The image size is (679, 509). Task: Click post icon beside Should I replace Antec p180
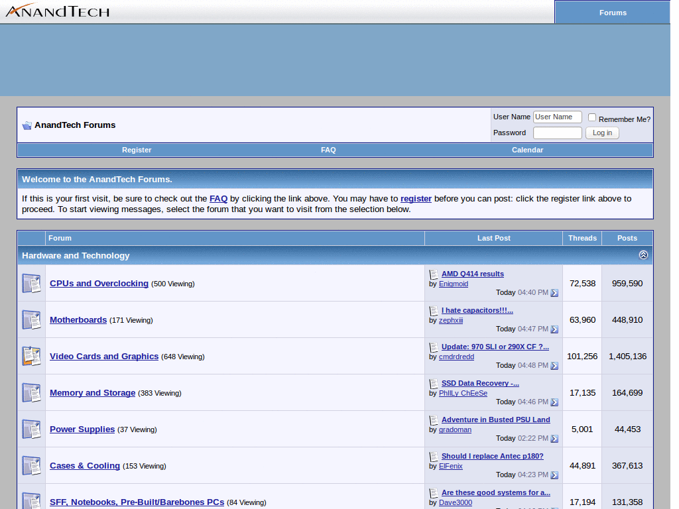point(434,456)
